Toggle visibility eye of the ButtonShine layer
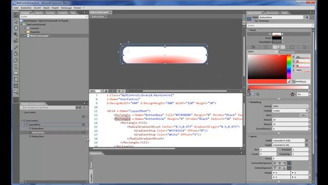The image size is (328, 185). (84, 133)
